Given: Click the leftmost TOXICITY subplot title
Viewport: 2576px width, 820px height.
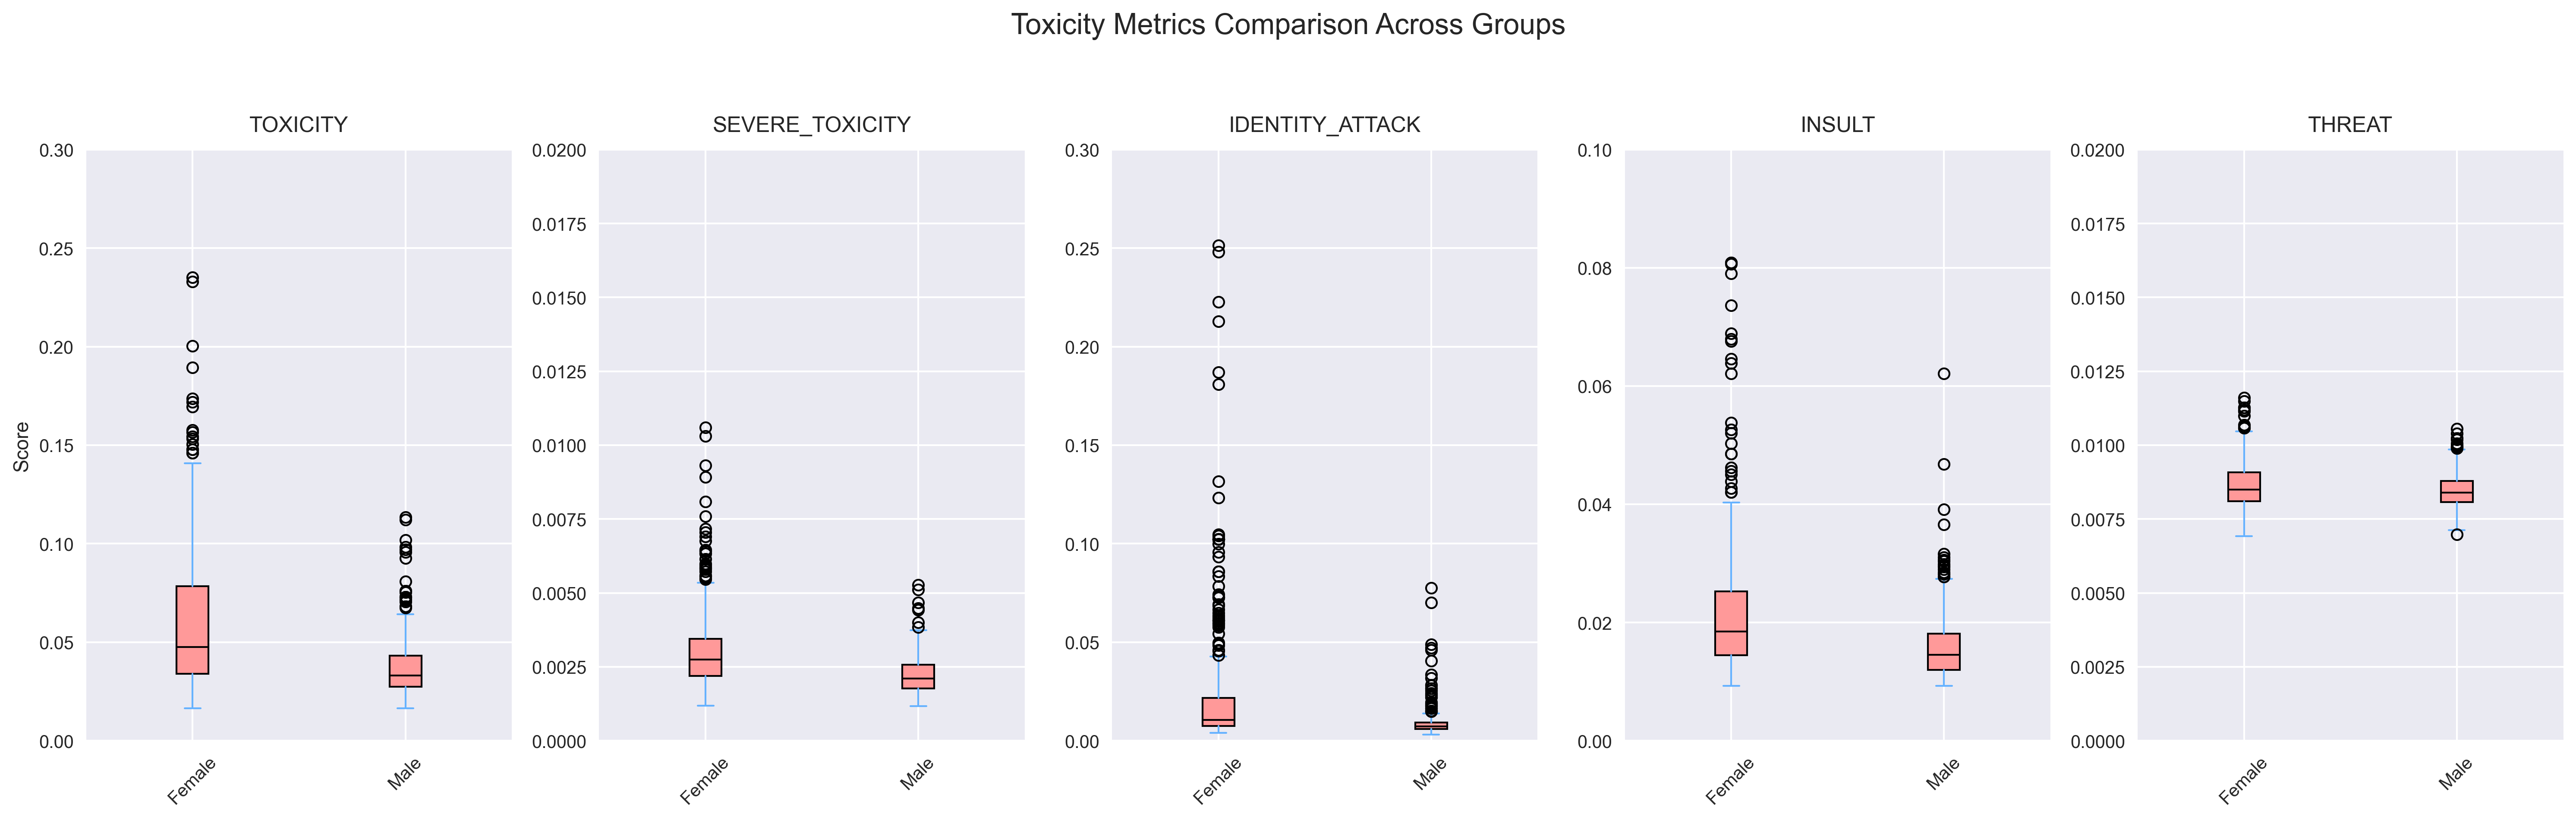Looking at the screenshot, I should (x=298, y=125).
